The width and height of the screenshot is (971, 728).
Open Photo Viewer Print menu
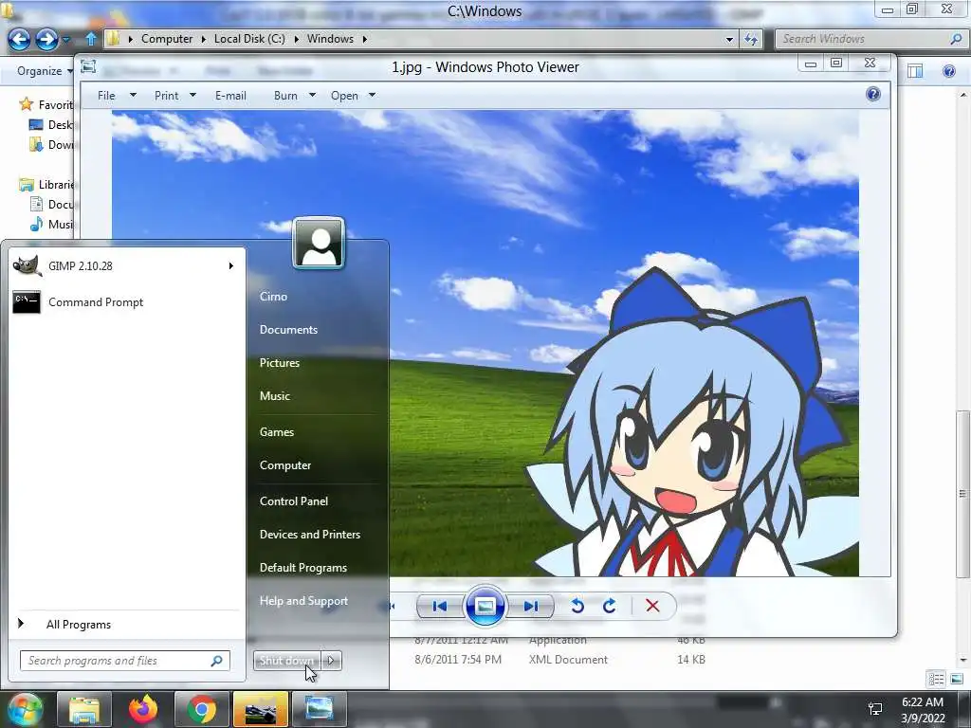(x=174, y=96)
